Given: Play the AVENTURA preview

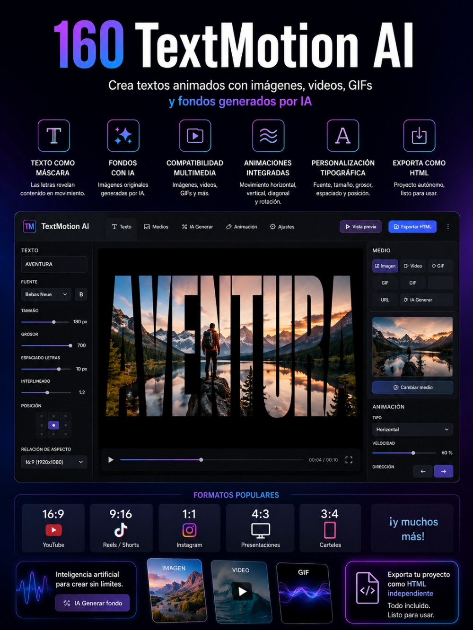Looking at the screenshot, I should [111, 460].
